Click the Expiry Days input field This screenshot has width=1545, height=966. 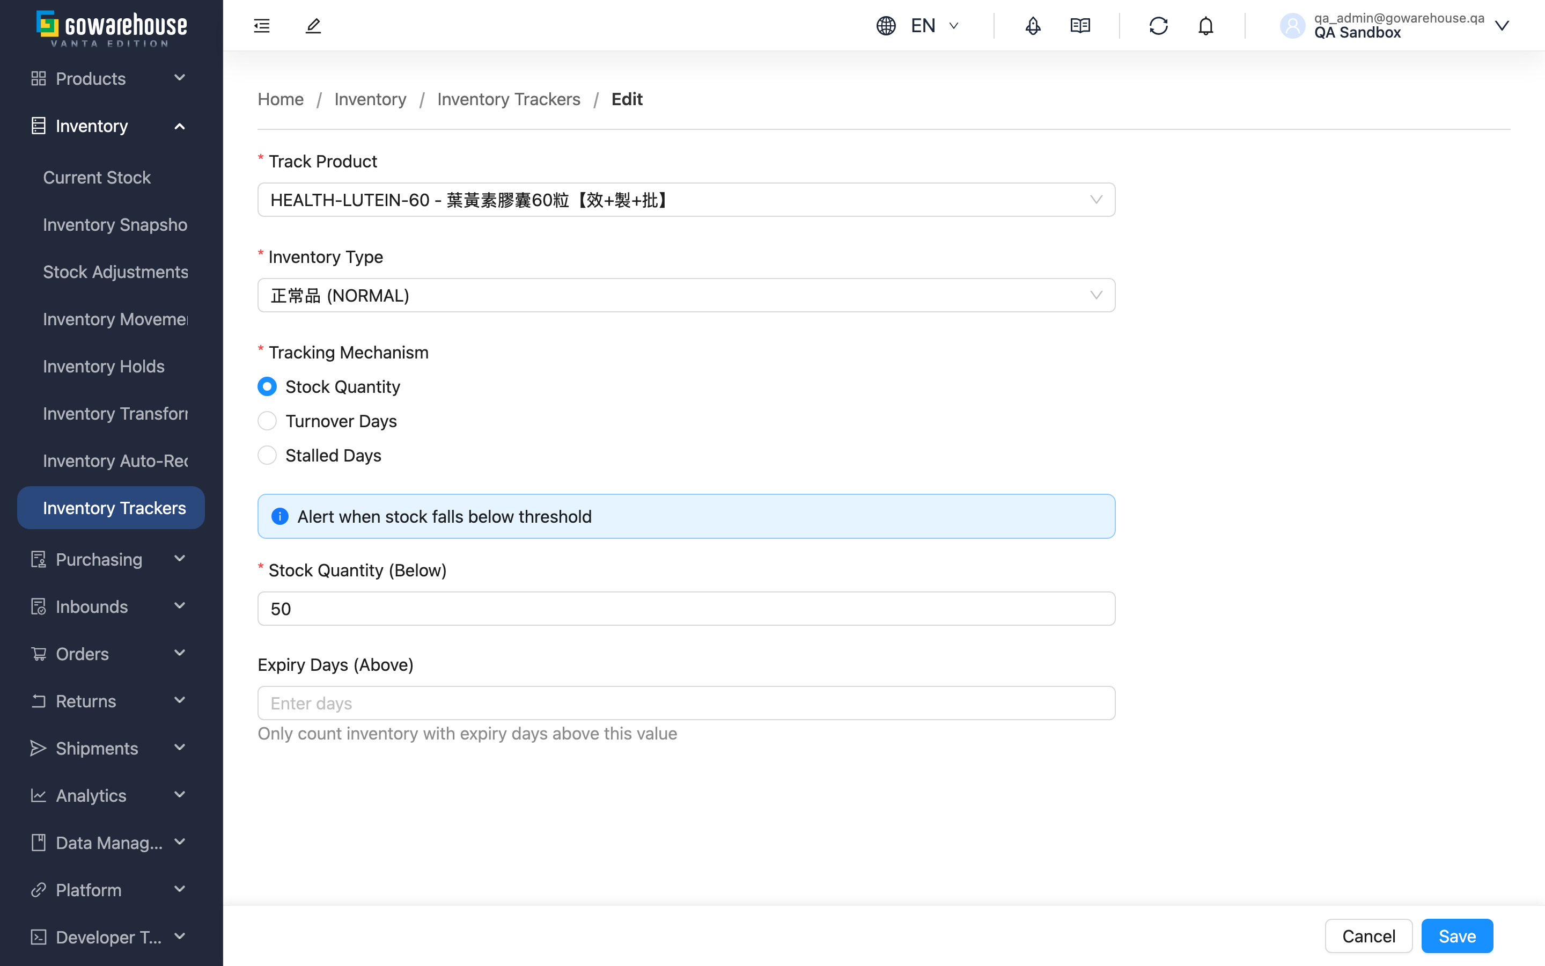pyautogui.click(x=686, y=703)
